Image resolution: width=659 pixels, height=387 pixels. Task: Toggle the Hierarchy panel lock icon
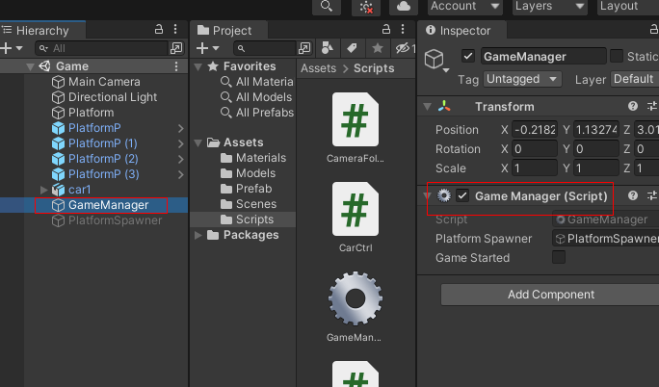click(159, 30)
